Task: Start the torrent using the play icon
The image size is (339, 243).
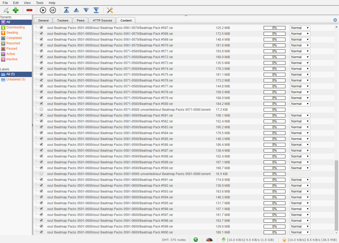Action: pyautogui.click(x=43, y=10)
